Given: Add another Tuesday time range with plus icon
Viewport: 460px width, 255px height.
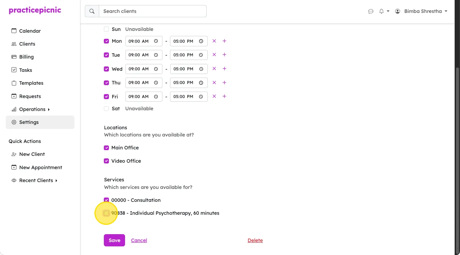Looking at the screenshot, I should pos(224,55).
